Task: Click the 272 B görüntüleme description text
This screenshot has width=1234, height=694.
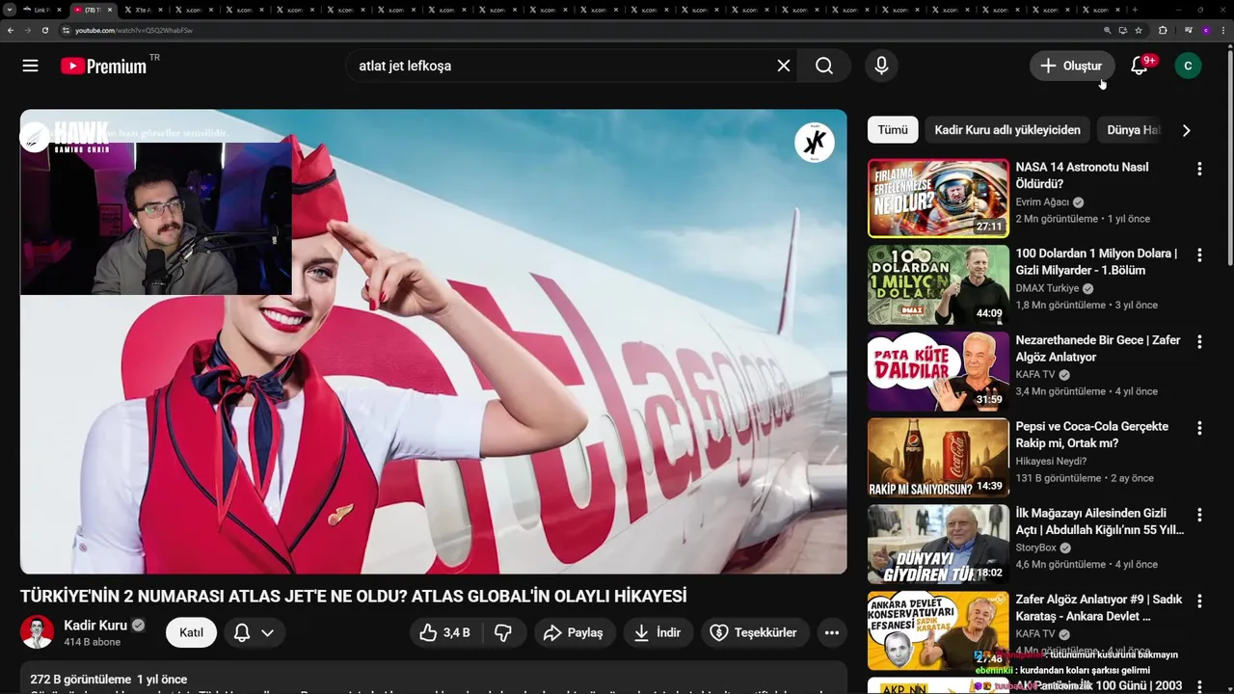Action: coord(80,680)
